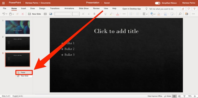The height and width of the screenshot is (98, 198).
Task: Choose Paste from the context menu
Action: [x=24, y=73]
